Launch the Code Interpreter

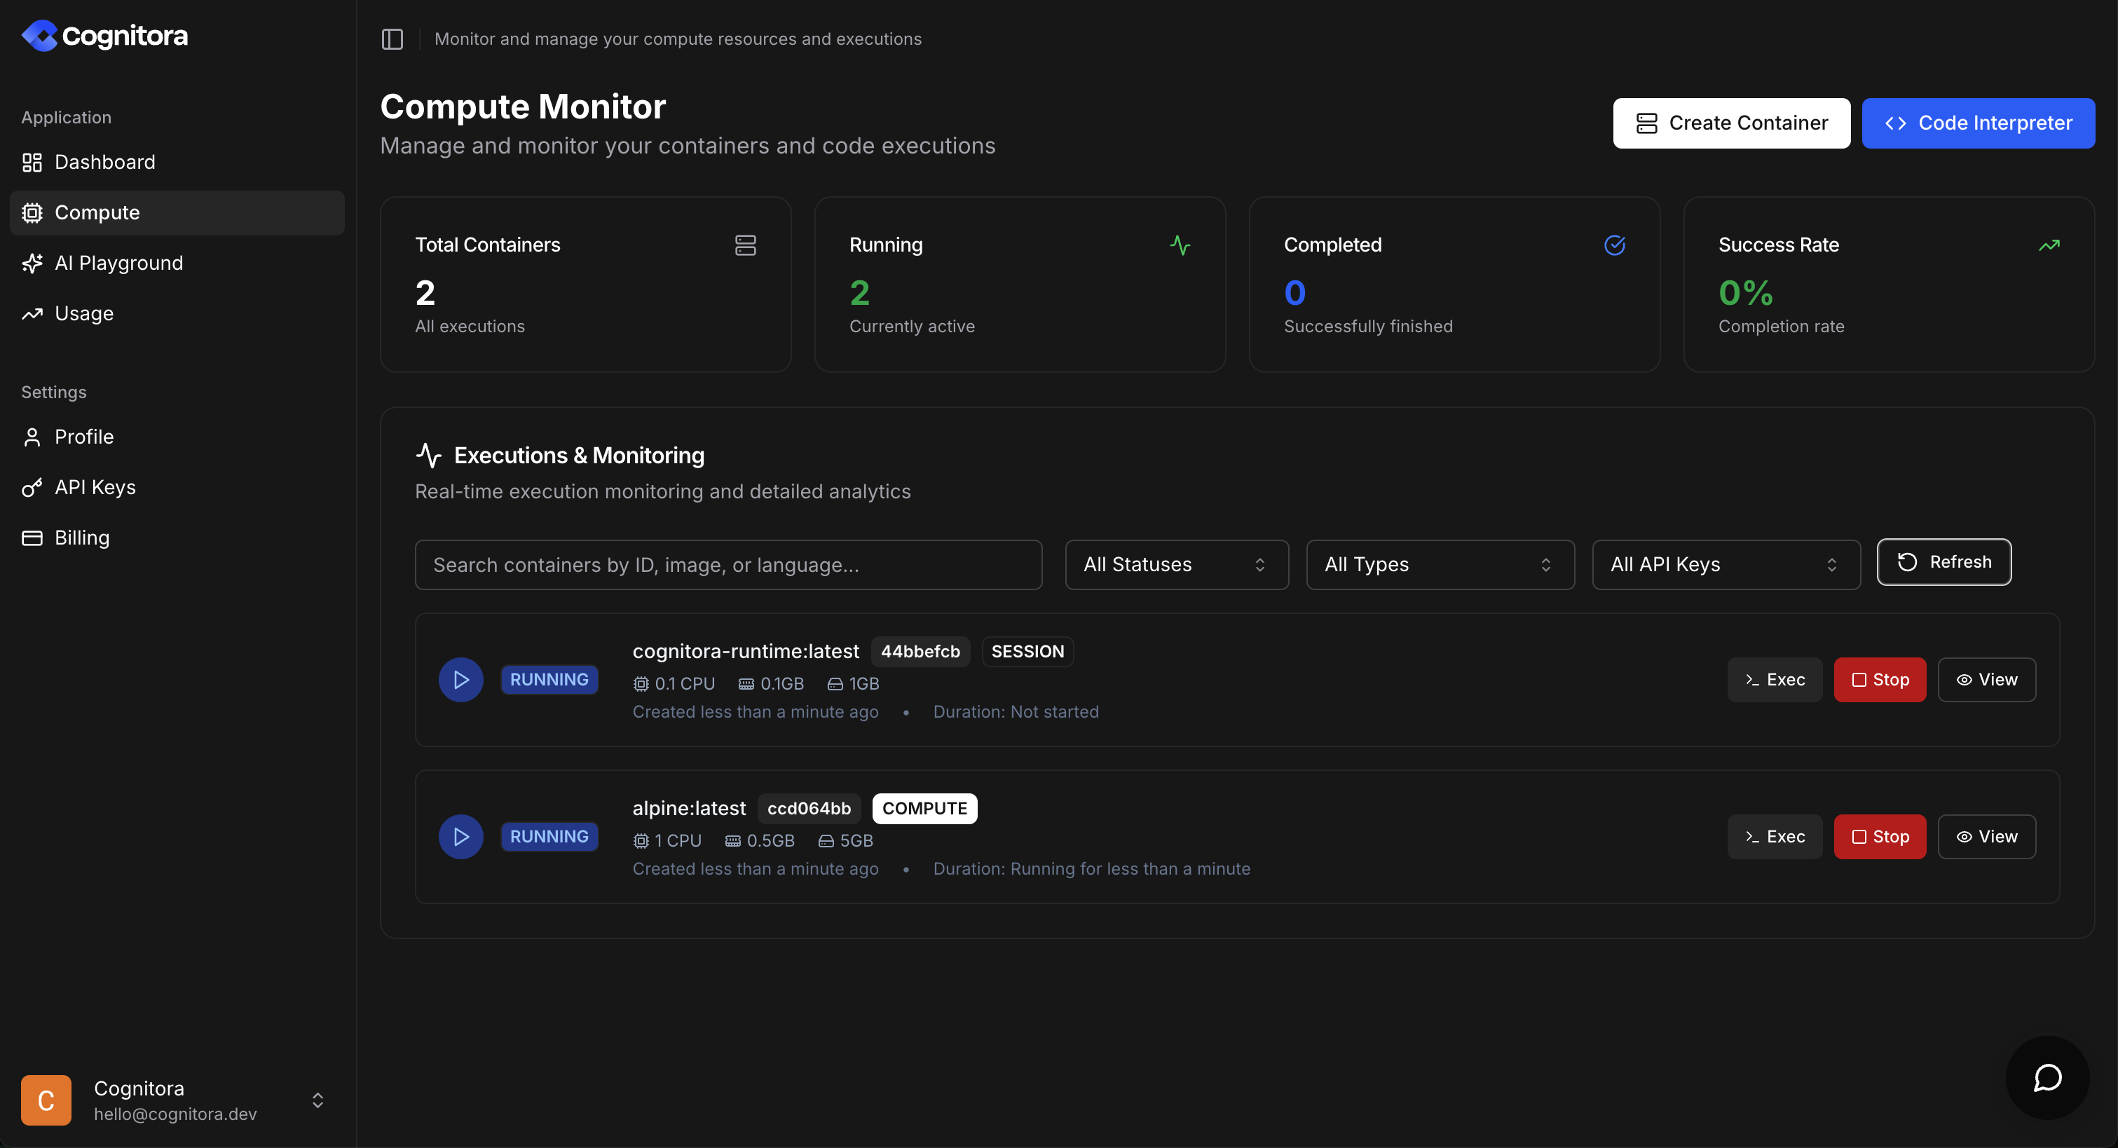pos(1977,123)
